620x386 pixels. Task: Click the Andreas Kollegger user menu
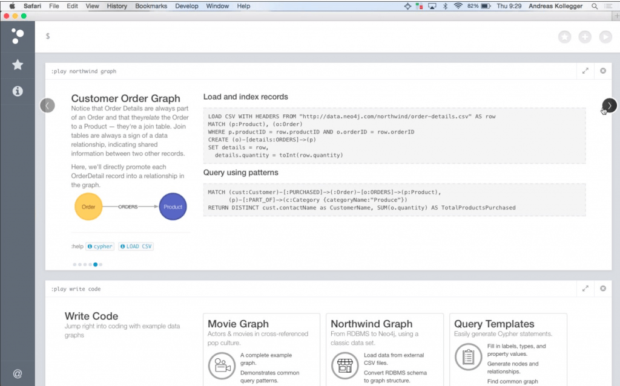click(556, 6)
